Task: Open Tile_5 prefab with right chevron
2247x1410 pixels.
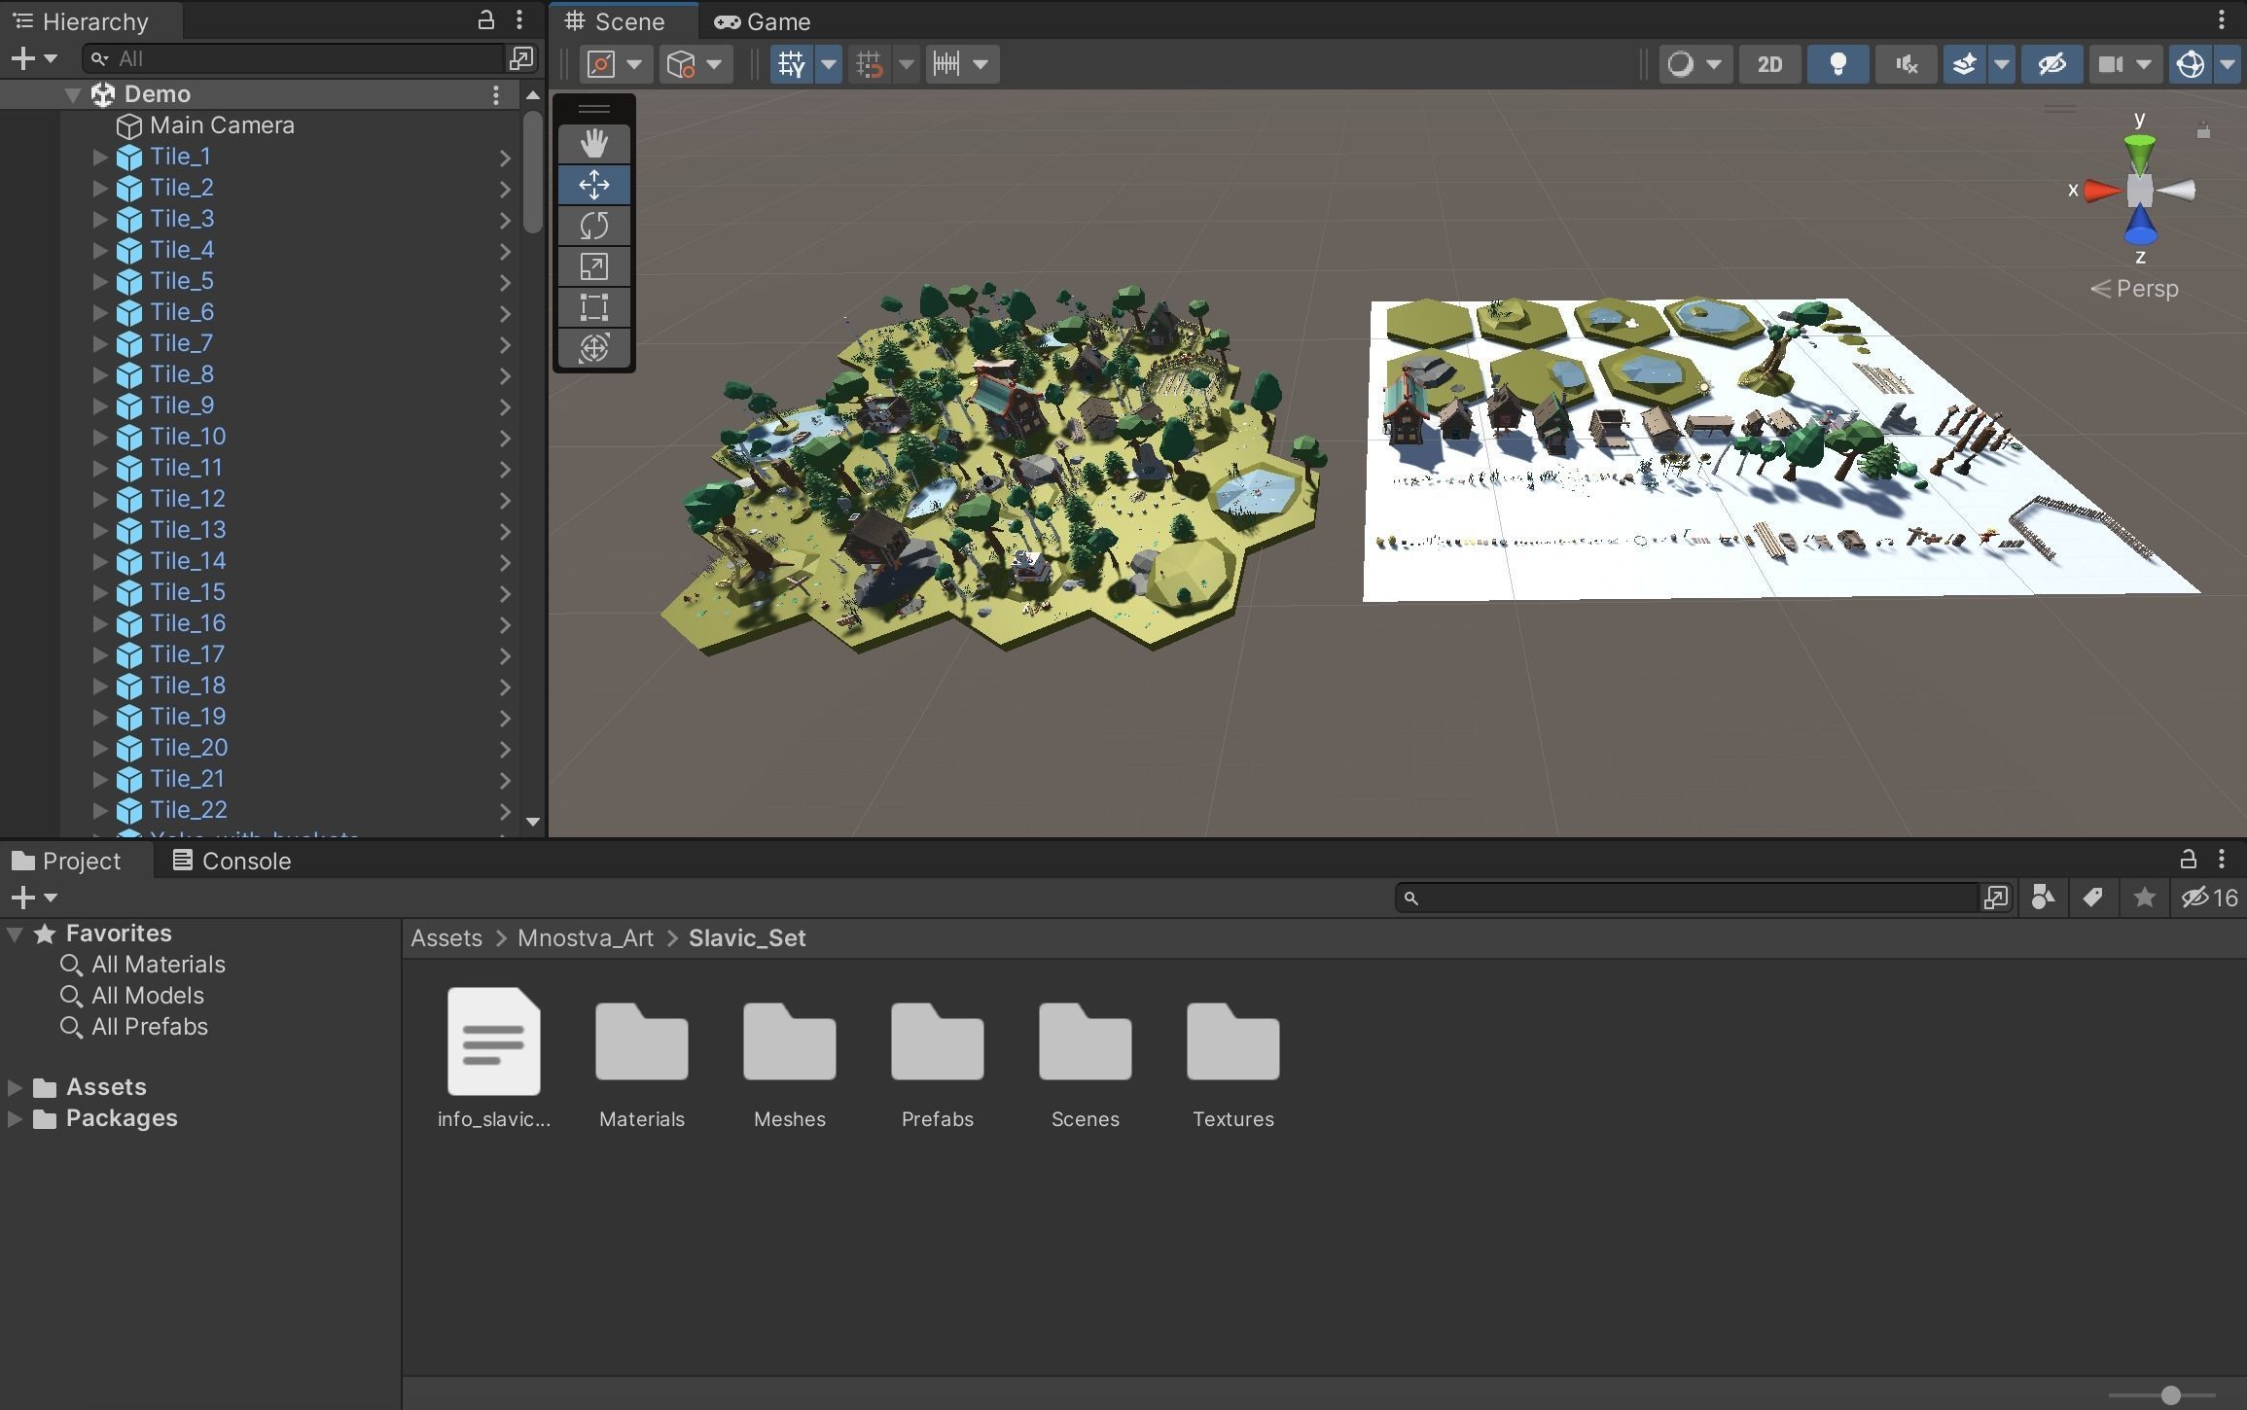Action: point(505,282)
